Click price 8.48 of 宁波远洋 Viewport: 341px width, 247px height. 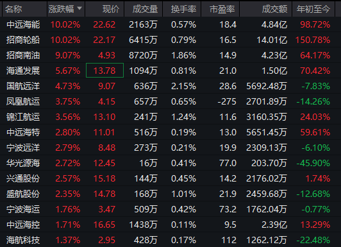107,148
